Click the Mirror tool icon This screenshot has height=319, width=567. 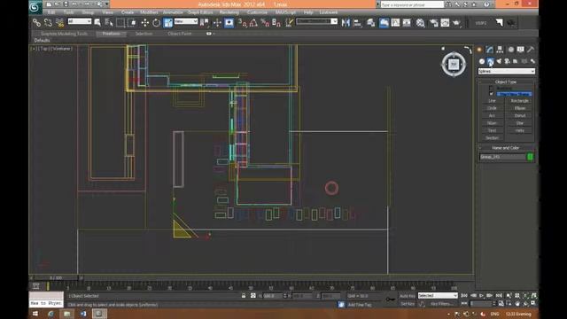346,22
